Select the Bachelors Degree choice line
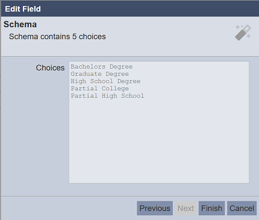The height and width of the screenshot is (220, 259). tap(102, 66)
